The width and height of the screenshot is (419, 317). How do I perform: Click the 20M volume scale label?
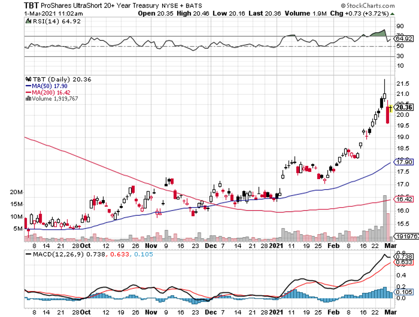(17, 192)
